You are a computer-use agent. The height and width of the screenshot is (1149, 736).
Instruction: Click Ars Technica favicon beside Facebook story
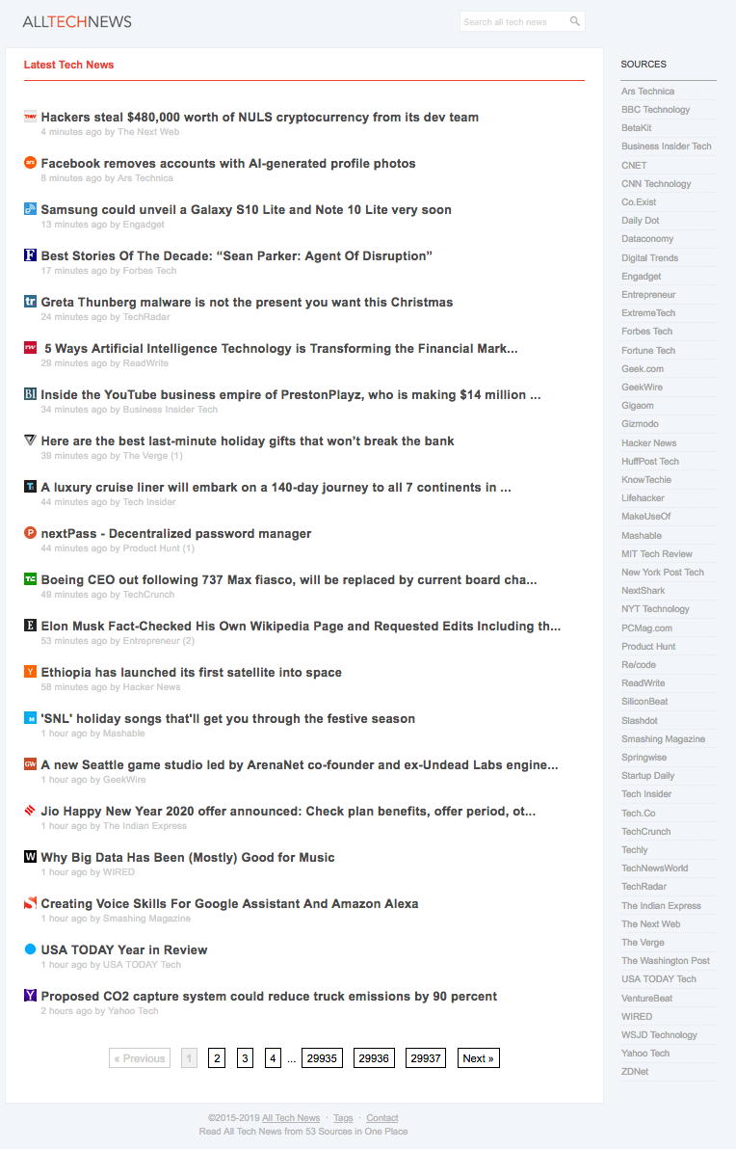(x=30, y=163)
